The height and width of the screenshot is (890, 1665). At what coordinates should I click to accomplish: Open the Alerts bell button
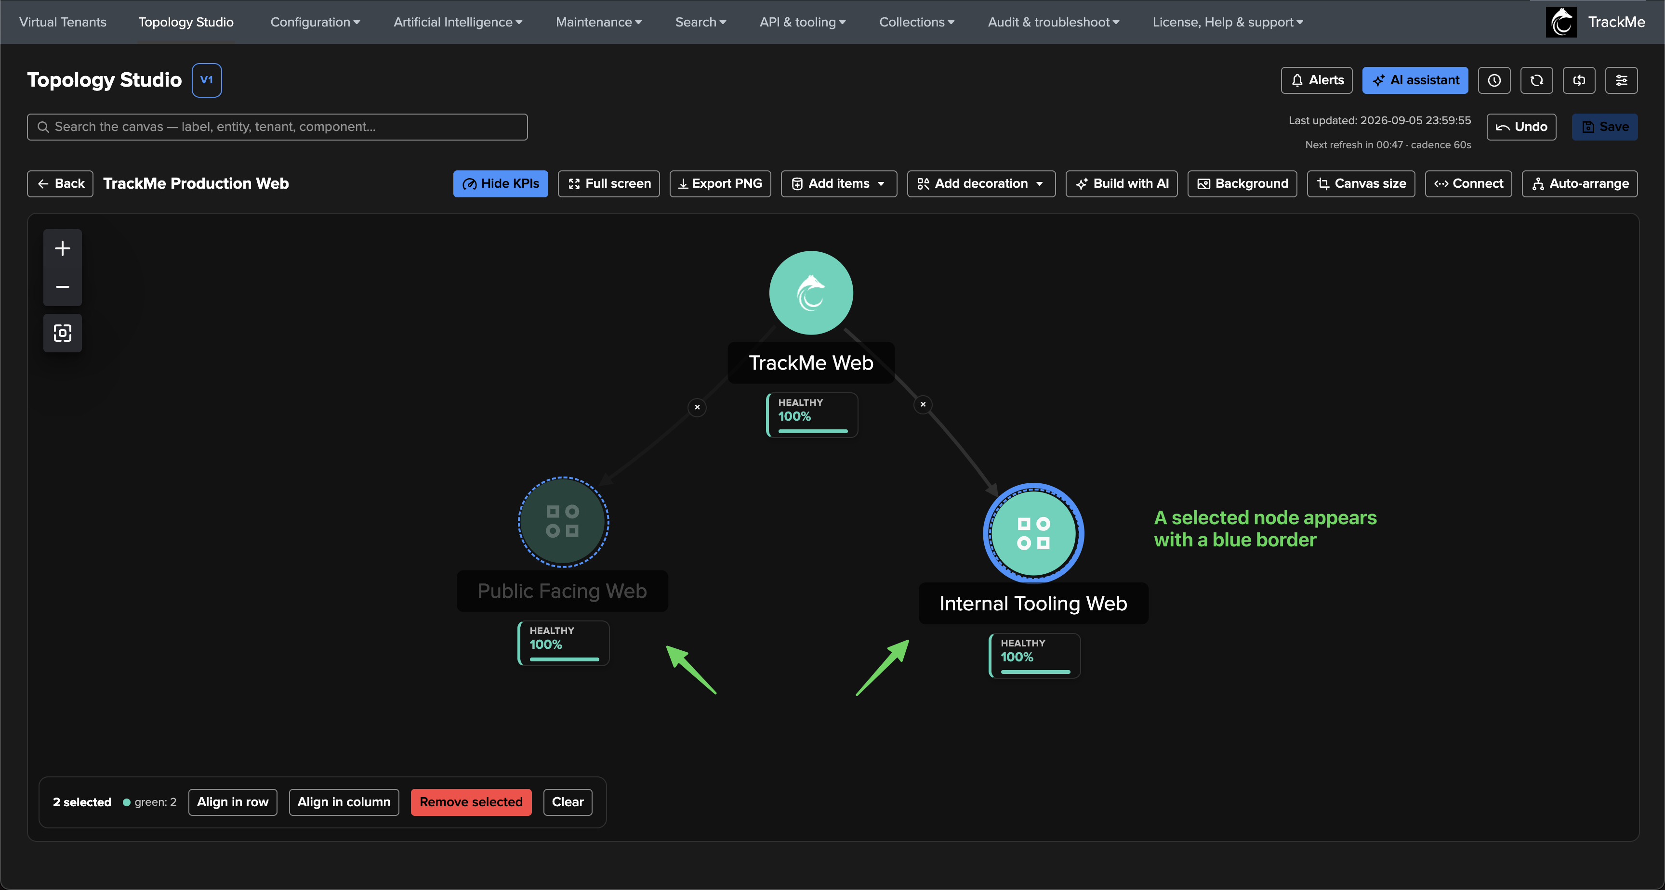point(1317,80)
